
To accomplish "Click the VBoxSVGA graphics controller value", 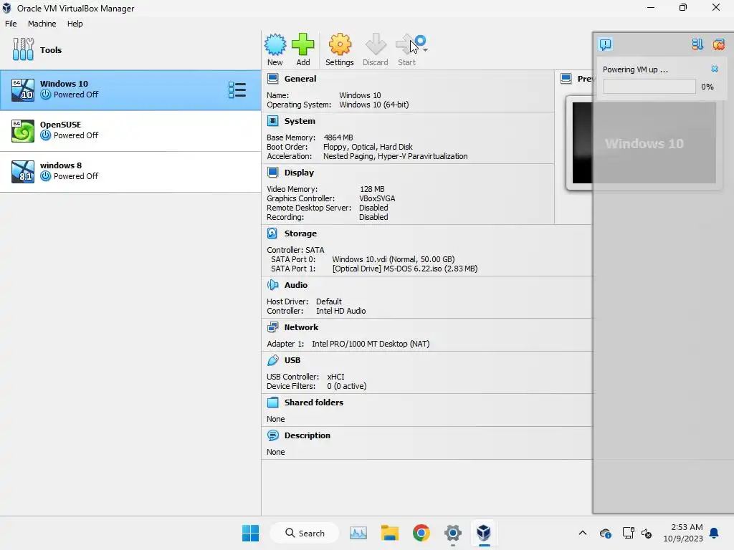I will [x=377, y=198].
